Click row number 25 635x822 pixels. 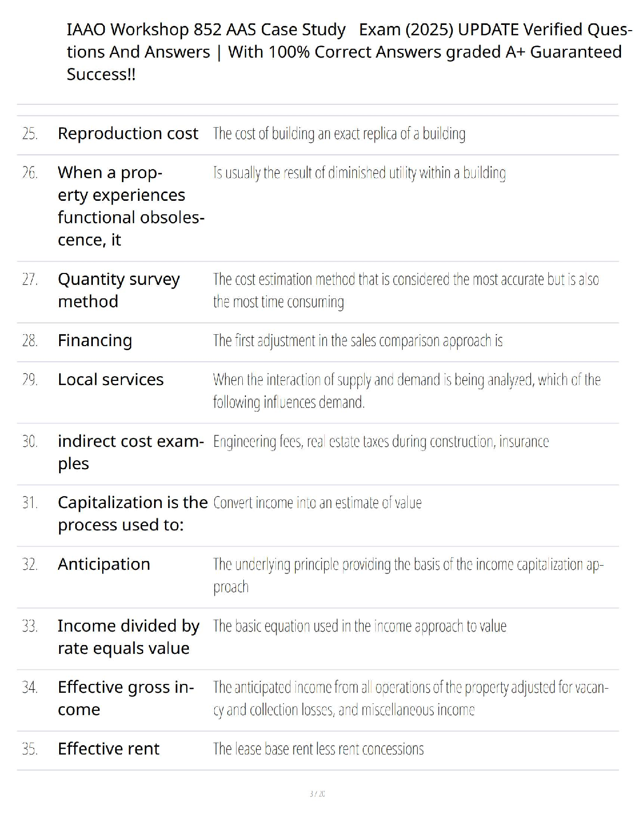pos(30,134)
